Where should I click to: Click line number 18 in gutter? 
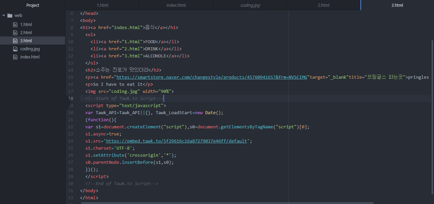click(71, 99)
